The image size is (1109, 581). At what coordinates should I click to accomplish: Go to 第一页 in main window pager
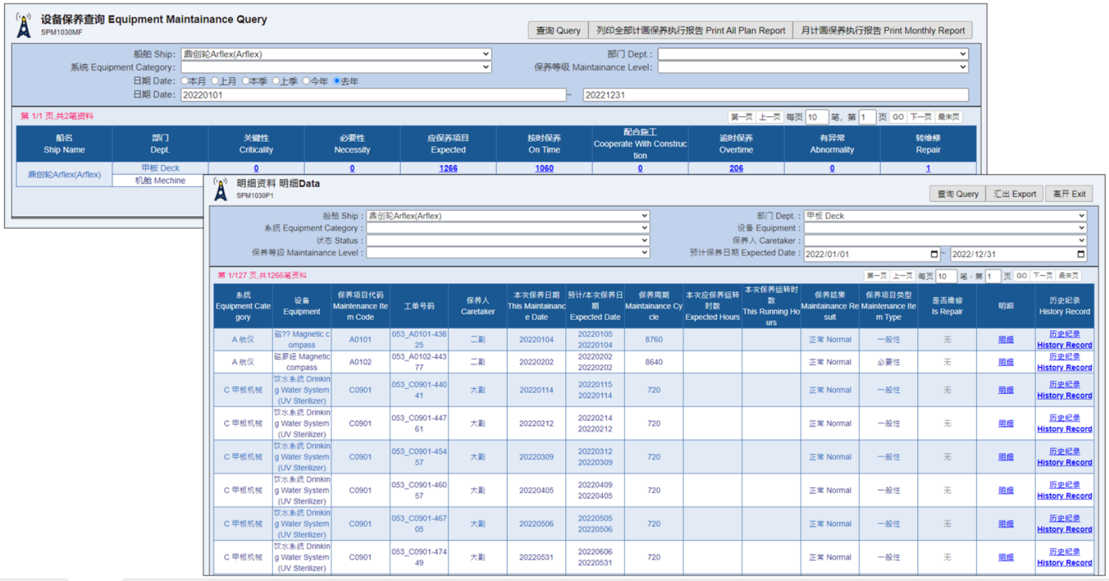tap(742, 117)
